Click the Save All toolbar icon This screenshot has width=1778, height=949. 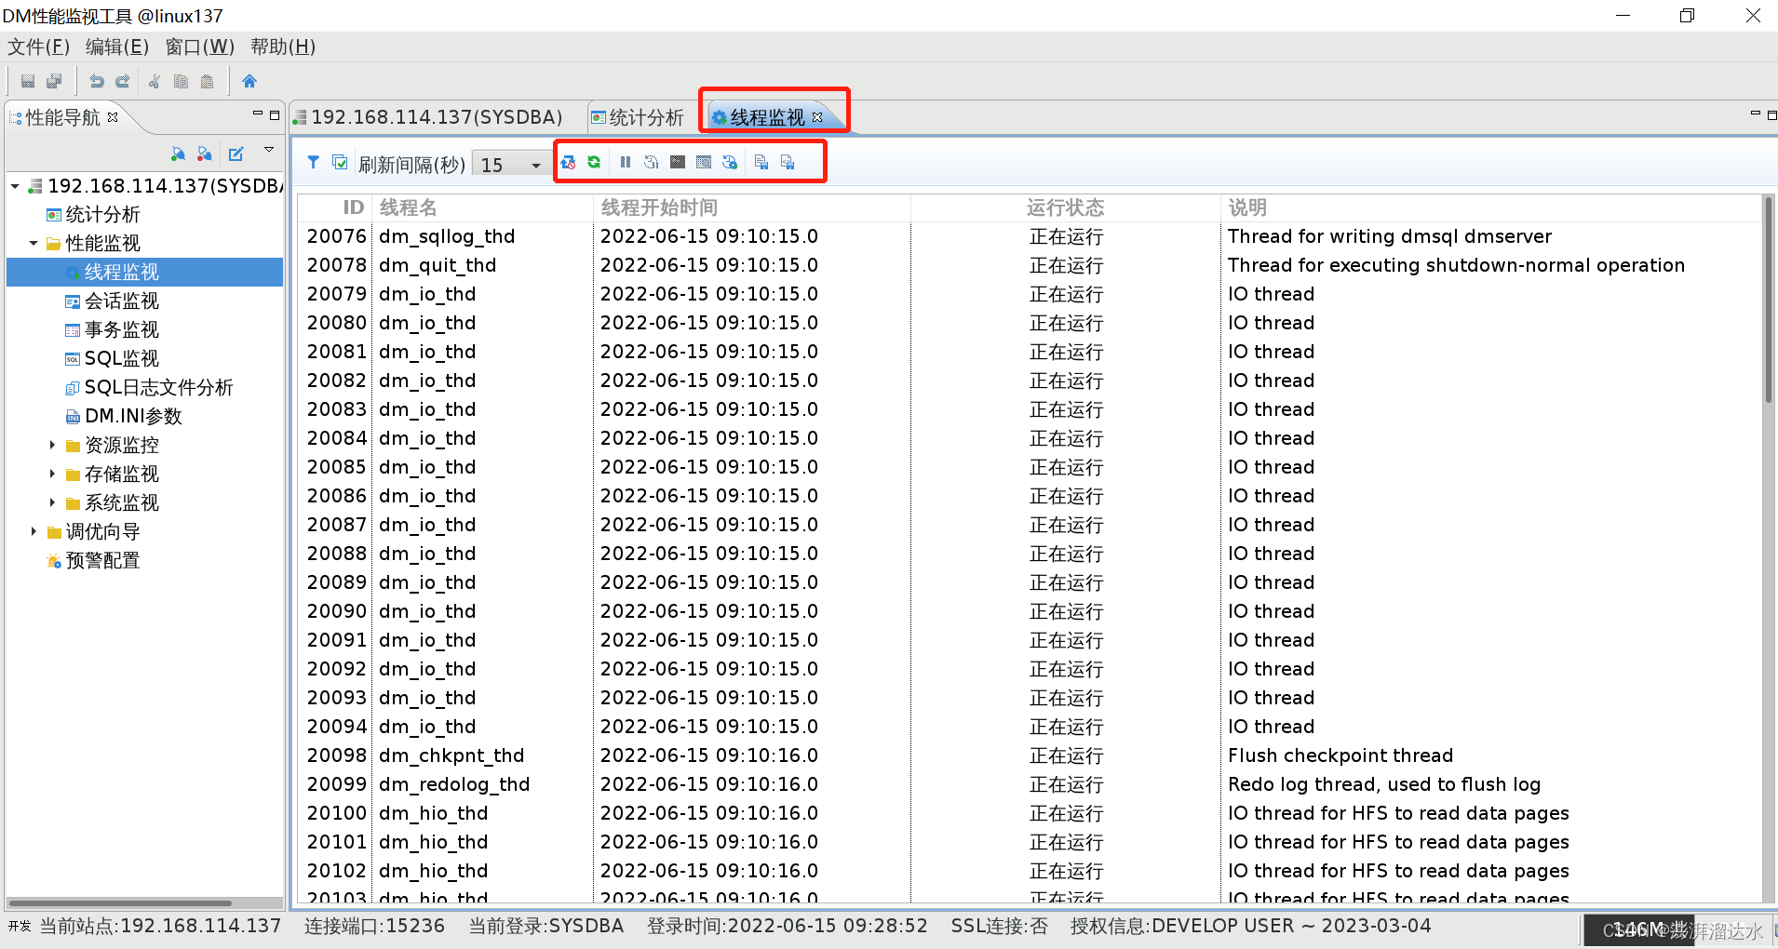point(54,81)
